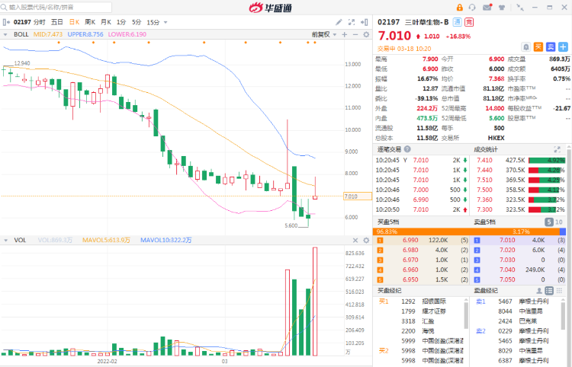572x367 pixels.
Task: Click the 通 stock connect badge
Action: coord(457,22)
